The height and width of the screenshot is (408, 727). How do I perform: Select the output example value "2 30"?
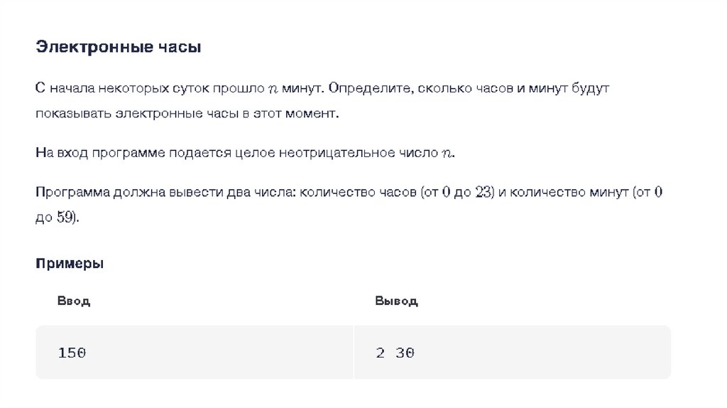[x=395, y=353]
